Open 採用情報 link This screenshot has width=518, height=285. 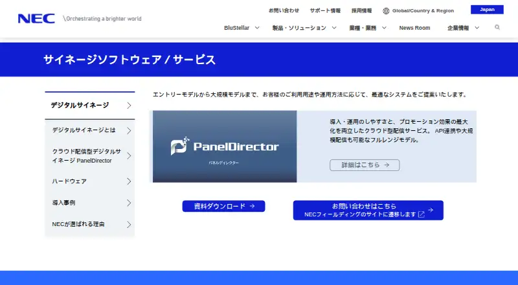point(361,10)
